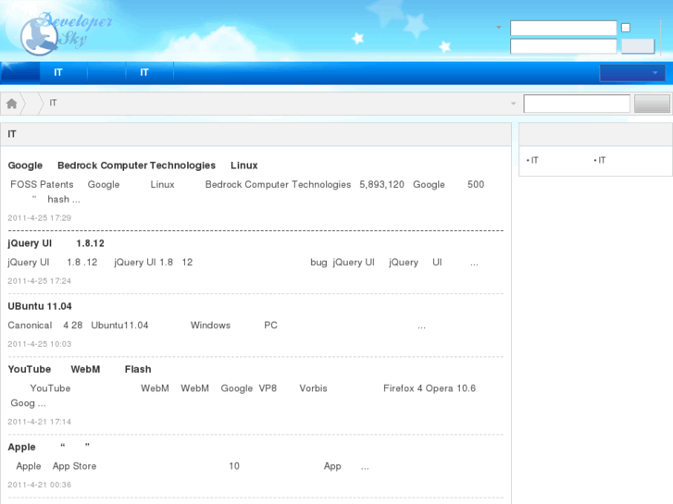Viewport: 673px width, 504px height.
Task: Click the search input field
Action: tap(577, 104)
